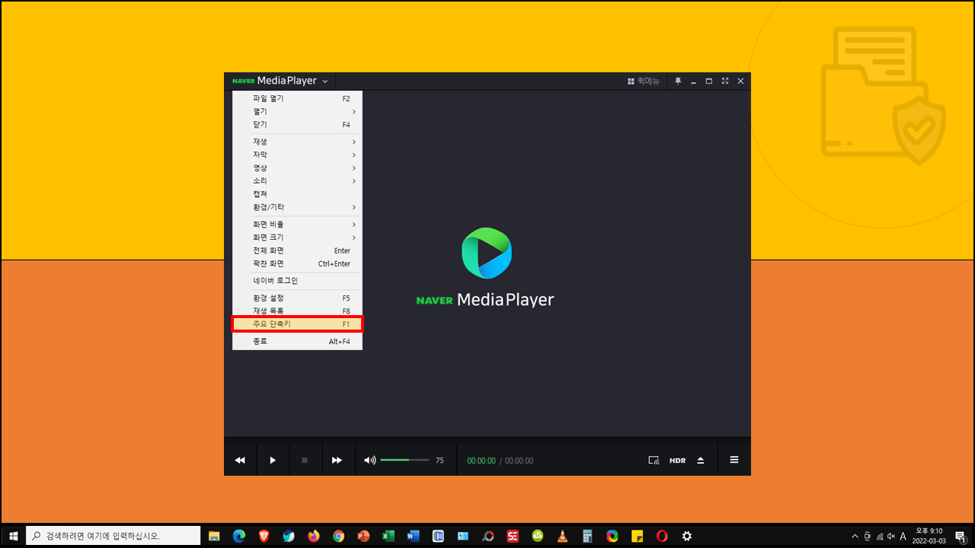
Task: Choose 닫기 in the menu
Action: 297,124
